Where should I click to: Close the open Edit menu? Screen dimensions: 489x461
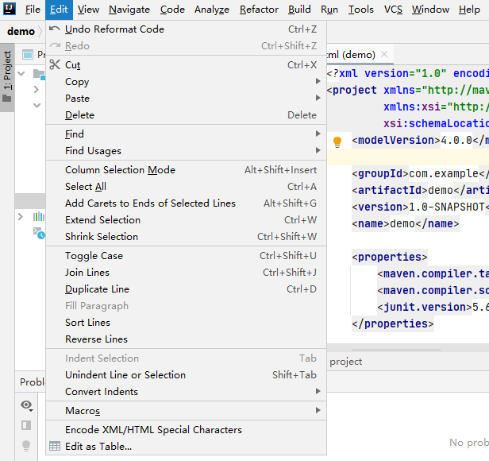pyautogui.click(x=59, y=10)
